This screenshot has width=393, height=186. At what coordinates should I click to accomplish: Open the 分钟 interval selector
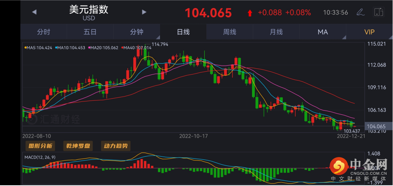click(137, 32)
